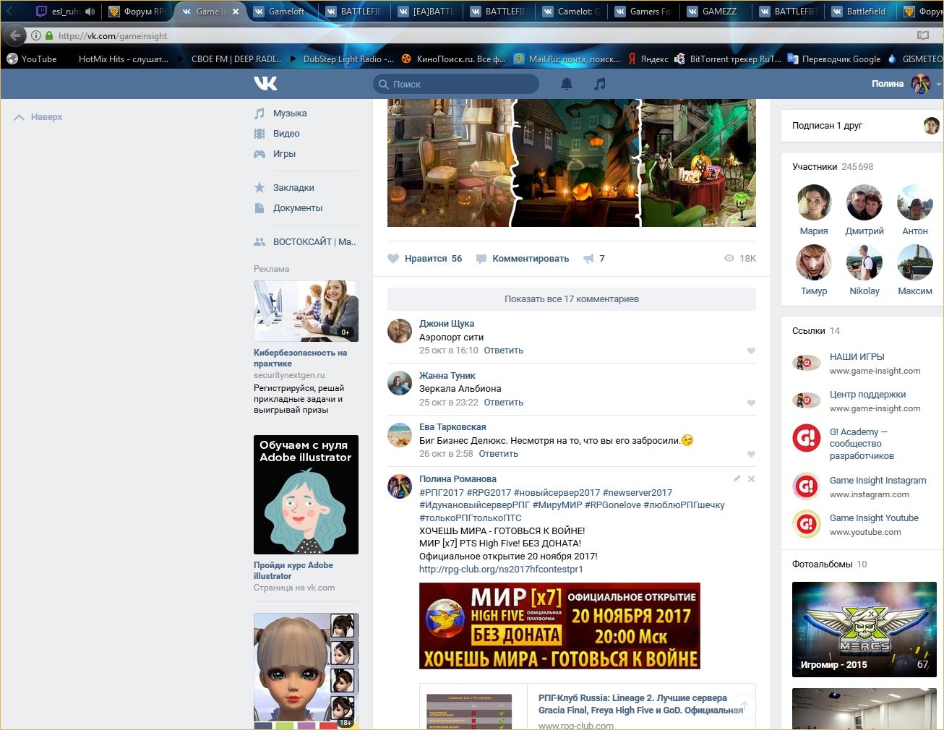Like Джони Щука's comment with heart
Viewport: 944px width, 730px height.
tap(751, 351)
